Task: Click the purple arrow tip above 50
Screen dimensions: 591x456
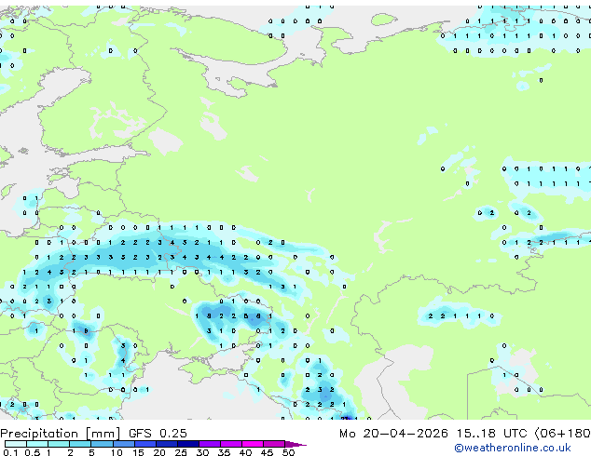Action: click(x=295, y=444)
